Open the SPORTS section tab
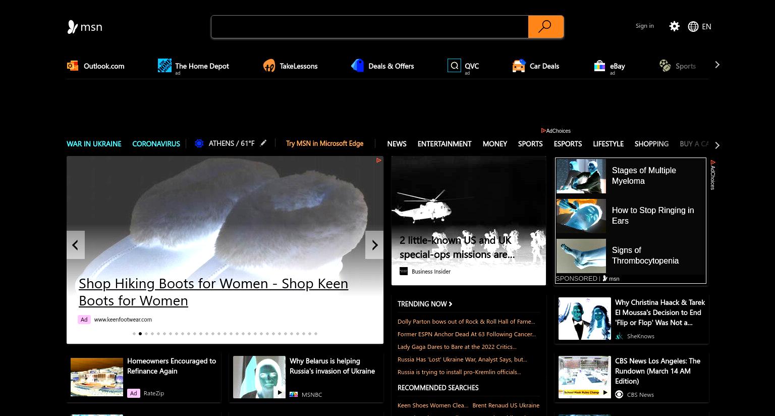The image size is (775, 416). (x=530, y=144)
